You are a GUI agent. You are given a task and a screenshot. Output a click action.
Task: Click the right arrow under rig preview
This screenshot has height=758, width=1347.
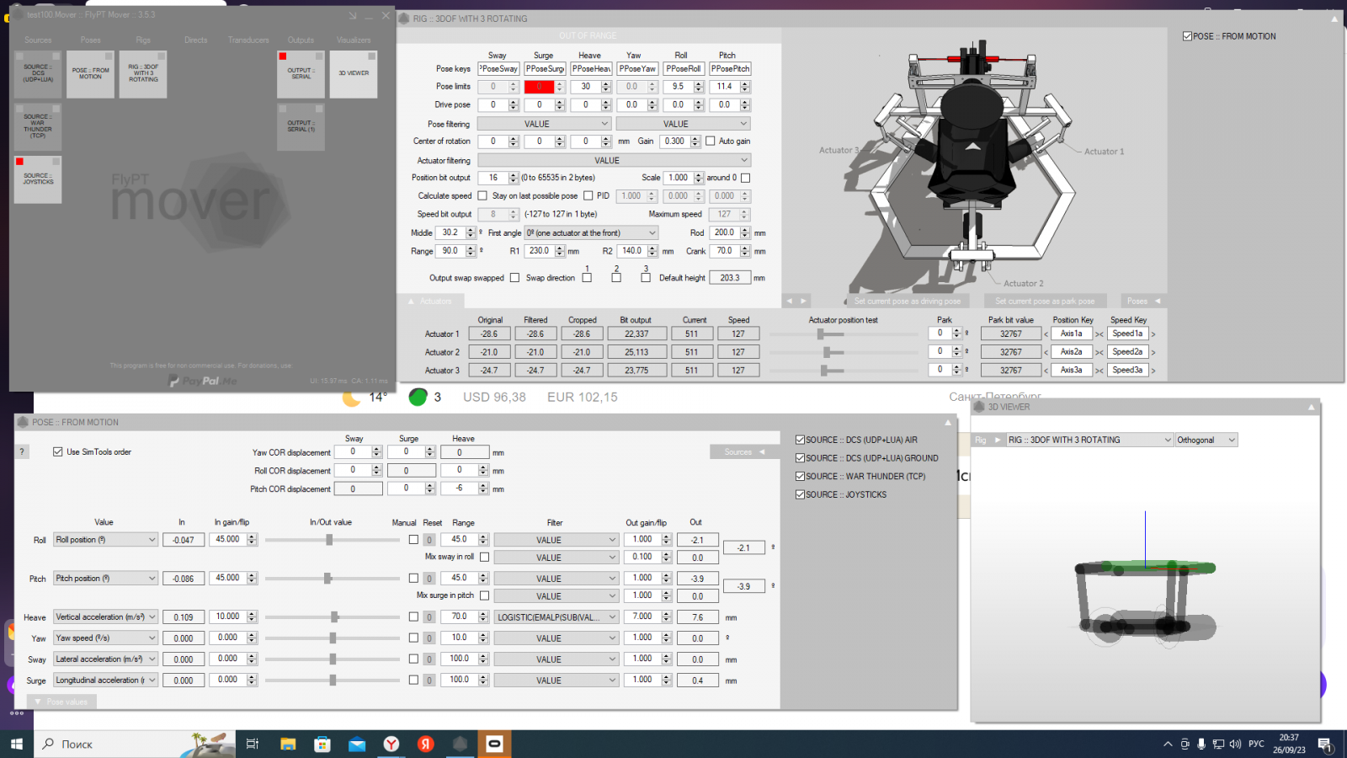[x=804, y=301]
